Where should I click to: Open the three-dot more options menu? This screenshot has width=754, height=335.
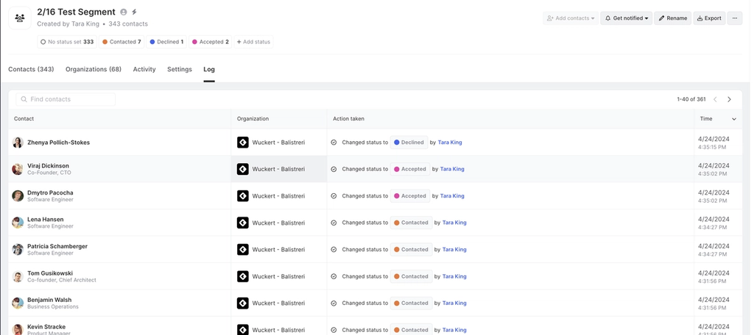[x=734, y=18]
